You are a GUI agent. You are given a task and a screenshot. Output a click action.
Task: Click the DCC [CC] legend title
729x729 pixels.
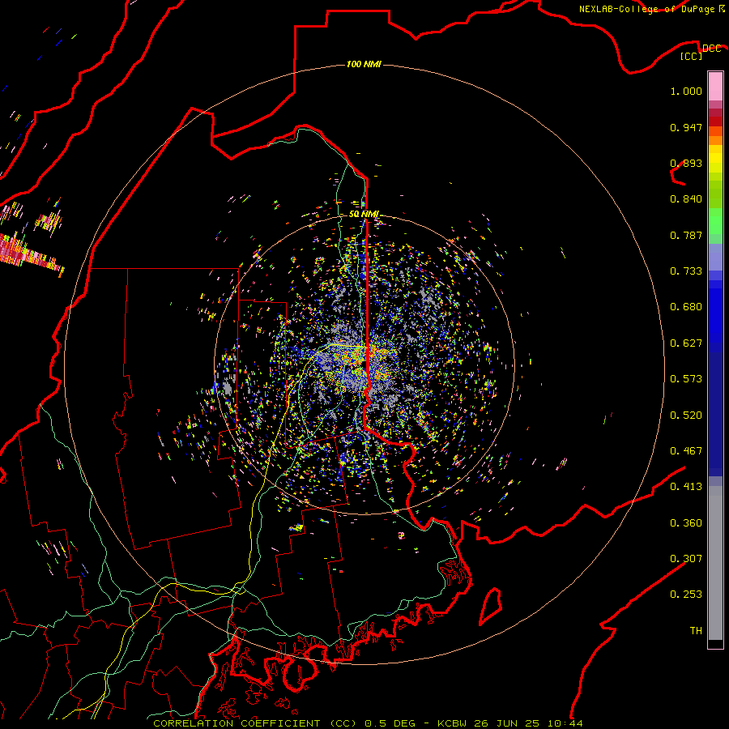[x=701, y=52]
